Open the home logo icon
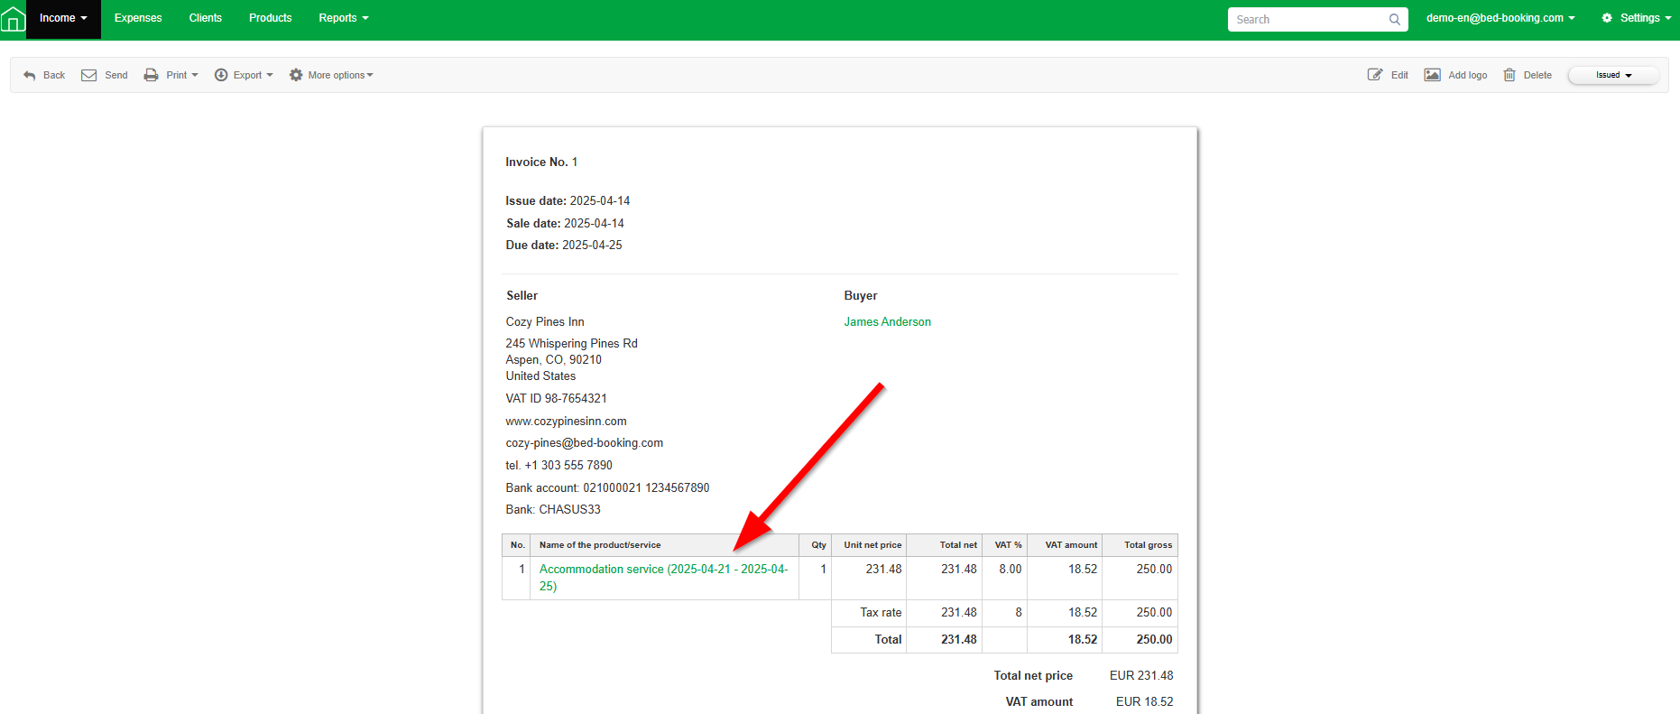 (x=13, y=19)
